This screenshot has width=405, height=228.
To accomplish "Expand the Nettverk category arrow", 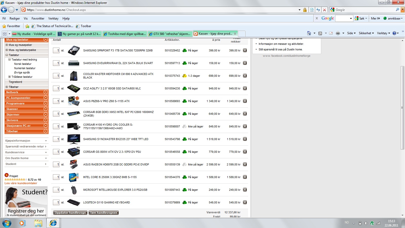I will 46,92.
